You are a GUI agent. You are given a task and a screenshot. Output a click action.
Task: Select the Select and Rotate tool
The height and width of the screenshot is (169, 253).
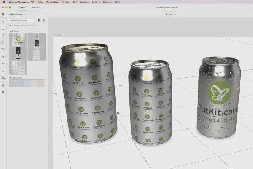tap(3, 35)
